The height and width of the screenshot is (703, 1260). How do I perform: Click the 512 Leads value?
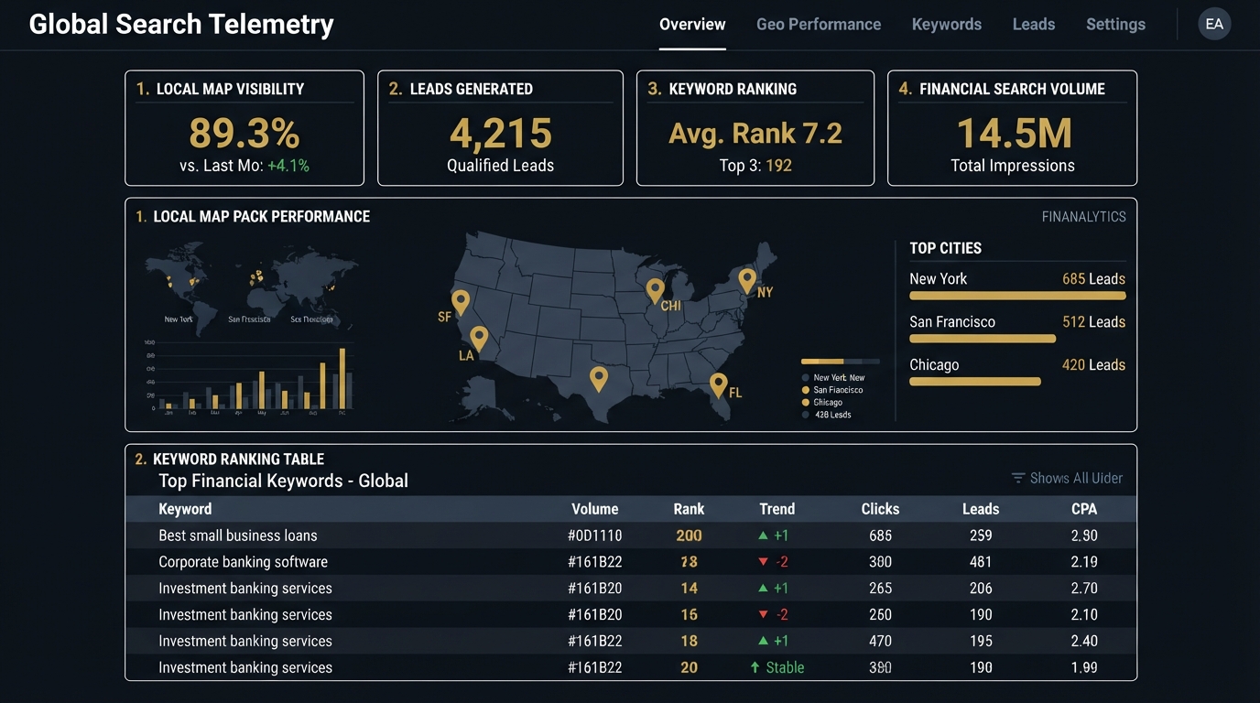[1093, 322]
